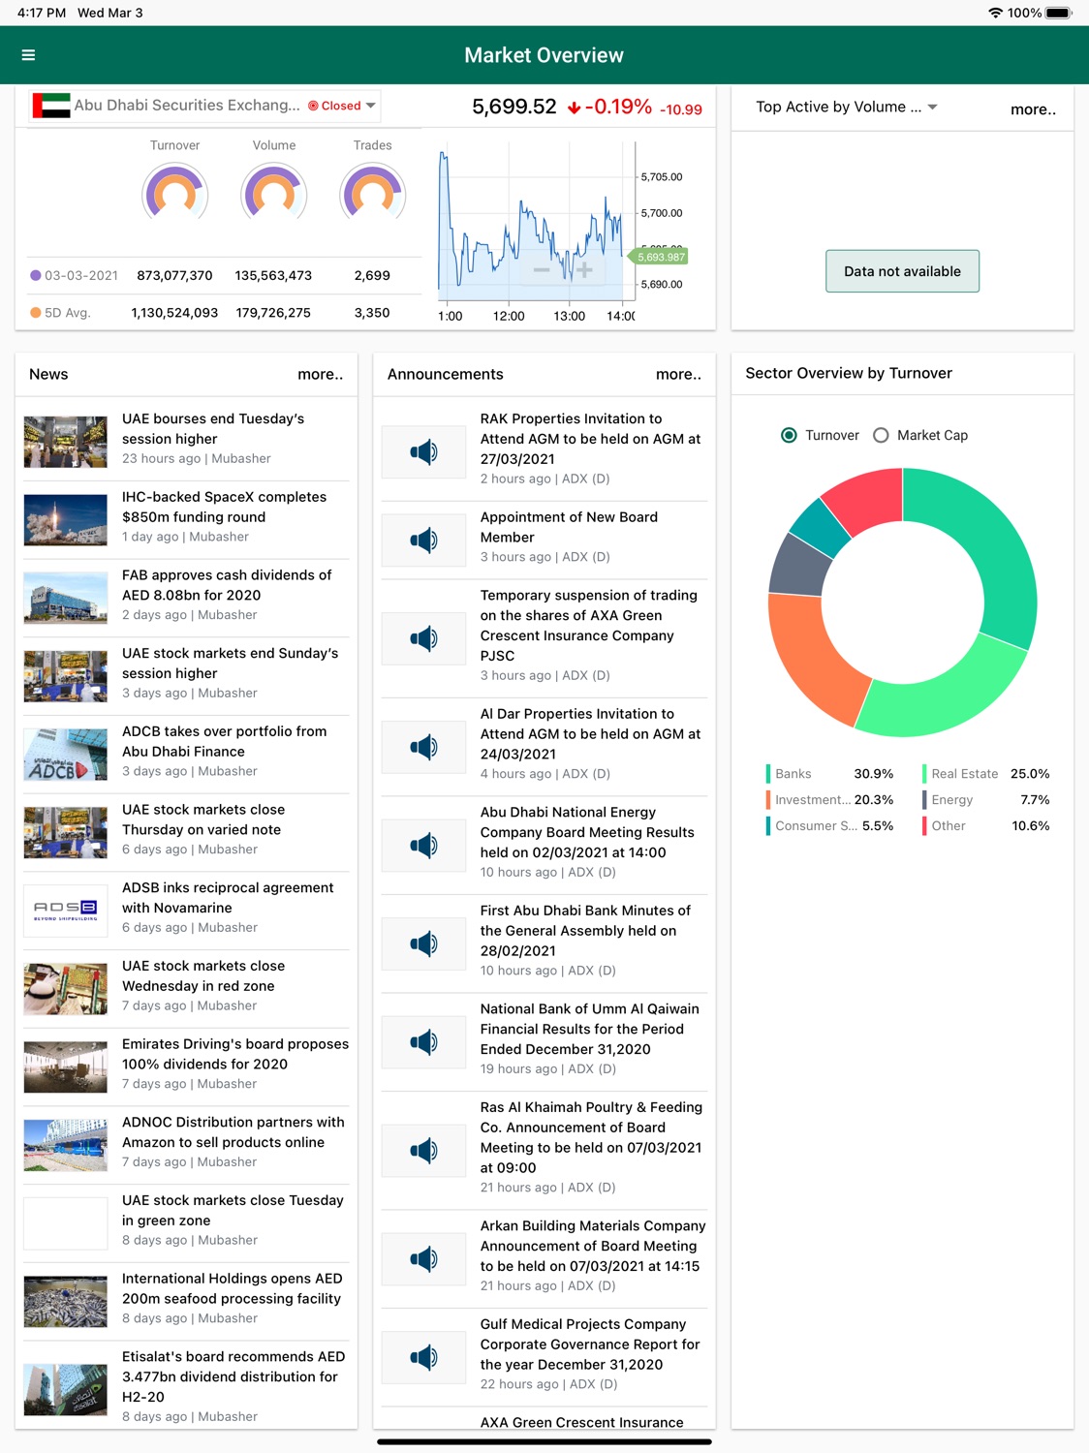
Task: Open FAB cash dividends news thumbnail
Action: (x=66, y=598)
